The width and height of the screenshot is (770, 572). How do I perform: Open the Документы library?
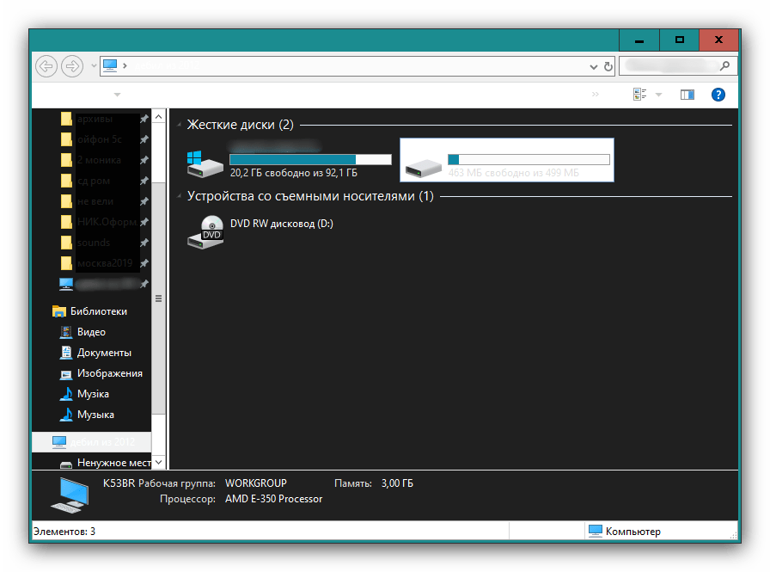tap(104, 353)
